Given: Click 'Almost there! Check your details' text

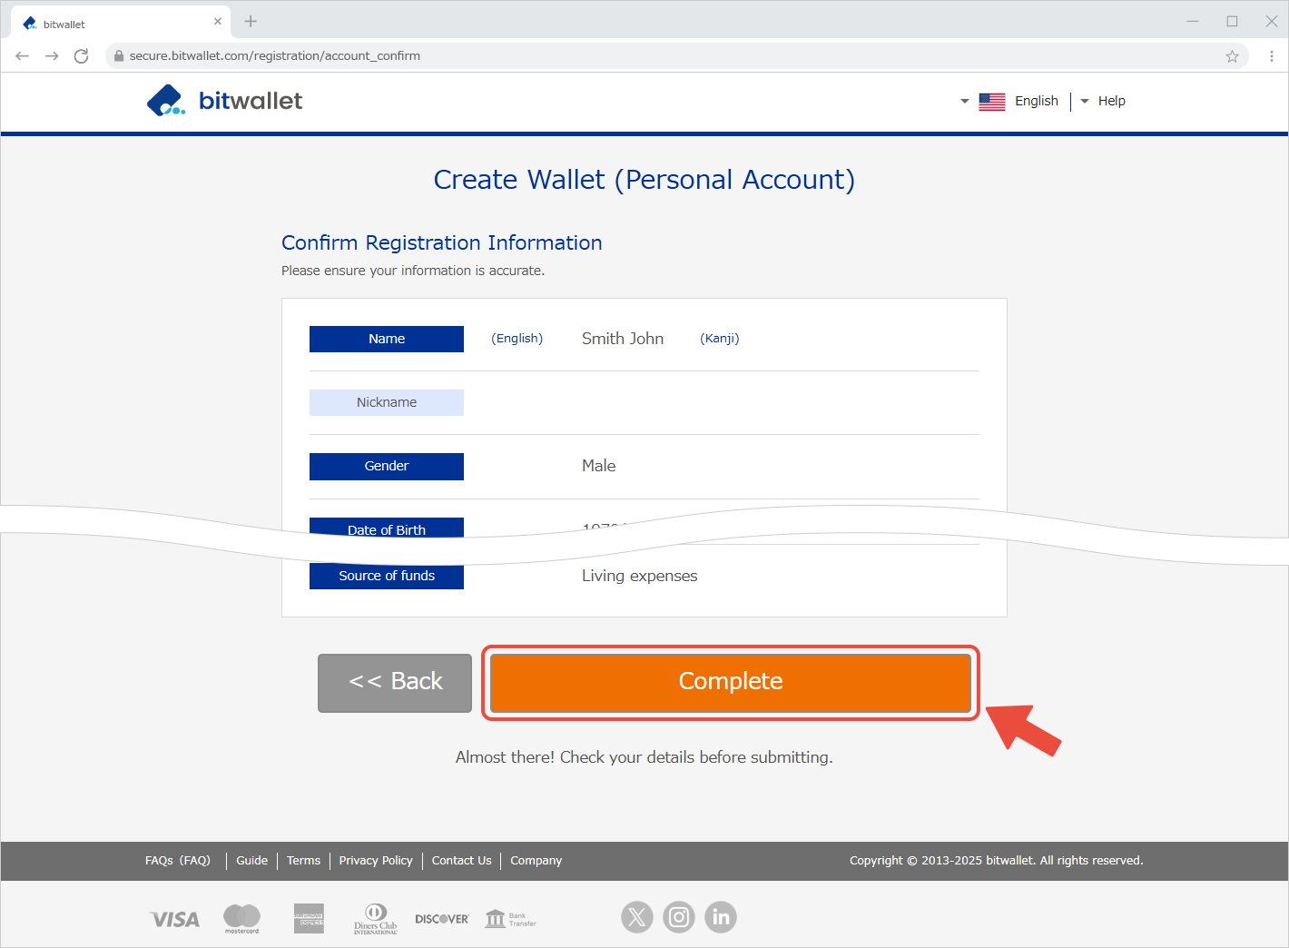Looking at the screenshot, I should tap(644, 757).
